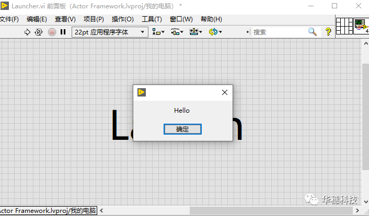Open the Reorder tool dropdown
This screenshot has height=216, width=369.
pos(215,32)
